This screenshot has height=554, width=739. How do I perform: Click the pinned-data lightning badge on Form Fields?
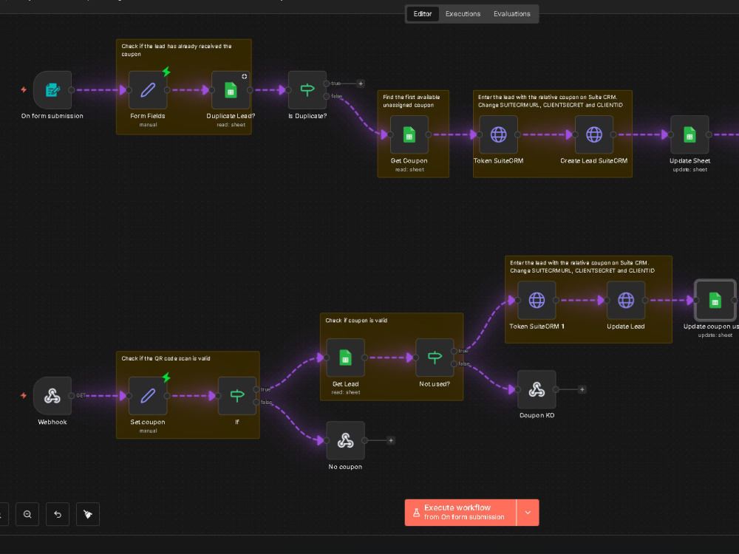pos(166,72)
